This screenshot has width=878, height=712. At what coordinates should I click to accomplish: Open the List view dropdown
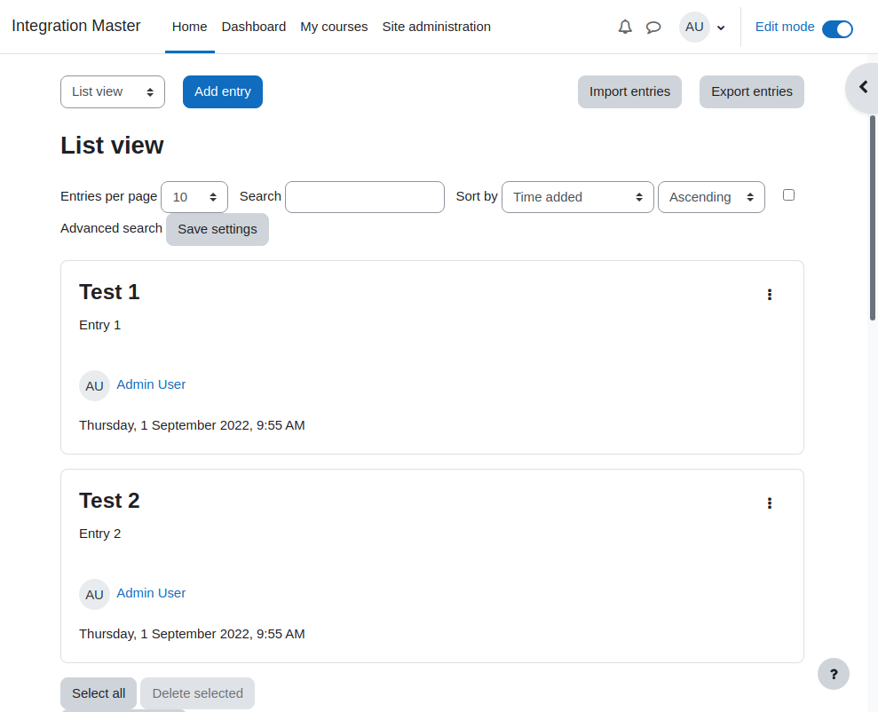pyautogui.click(x=113, y=91)
